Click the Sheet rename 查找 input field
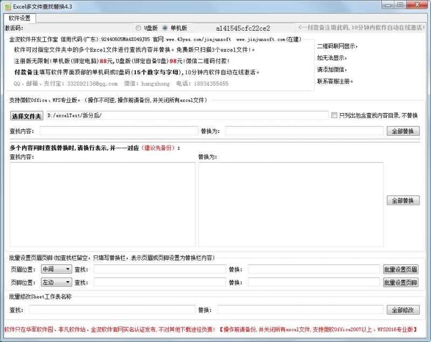Viewport: 431px width, 342px height. (108, 309)
